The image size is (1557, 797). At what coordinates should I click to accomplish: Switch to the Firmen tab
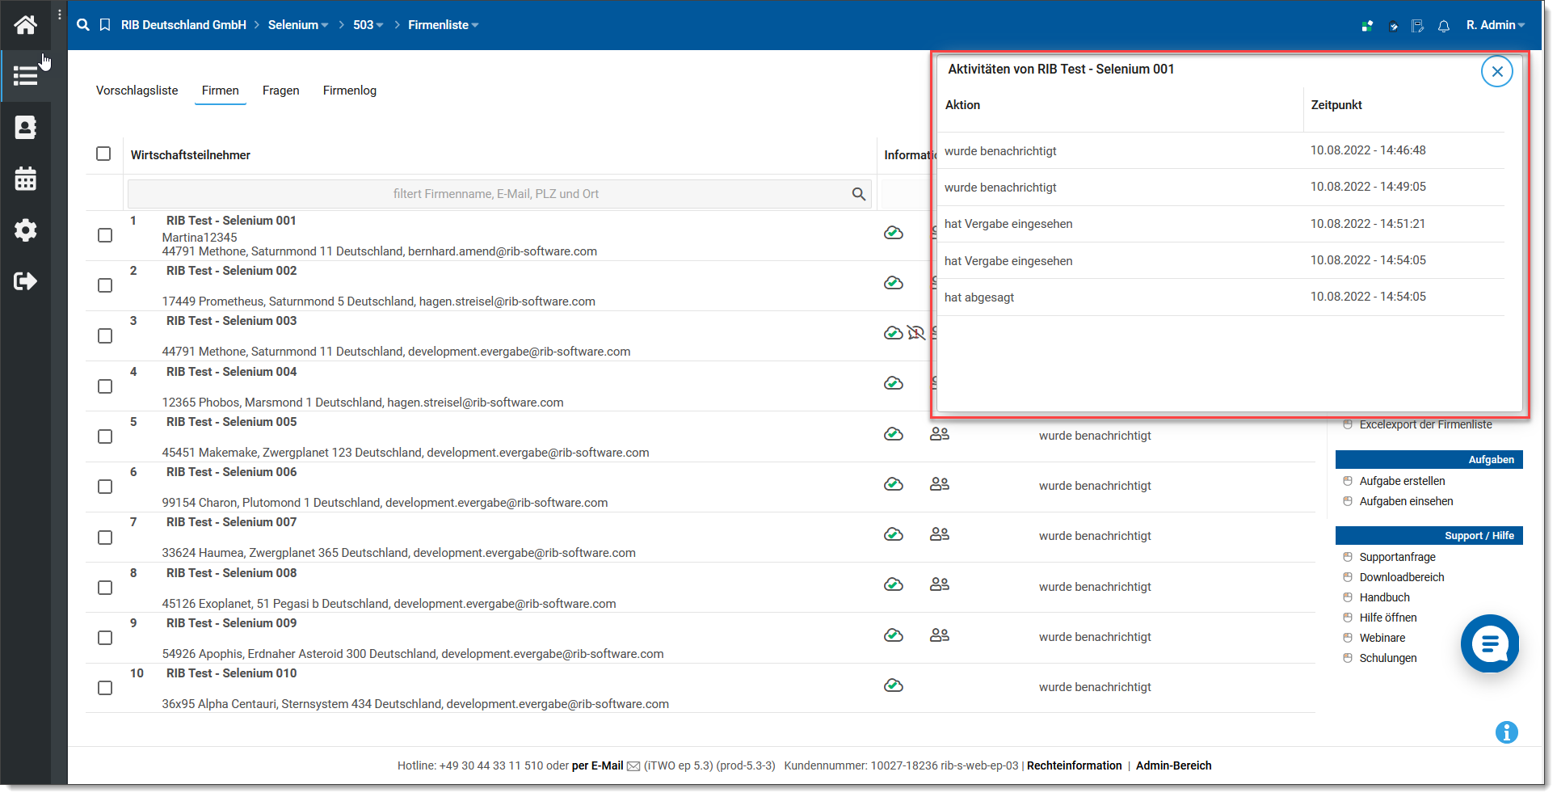tap(221, 91)
